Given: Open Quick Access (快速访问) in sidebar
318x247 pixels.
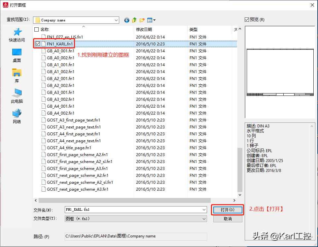Looking at the screenshot, I should click(17, 35).
